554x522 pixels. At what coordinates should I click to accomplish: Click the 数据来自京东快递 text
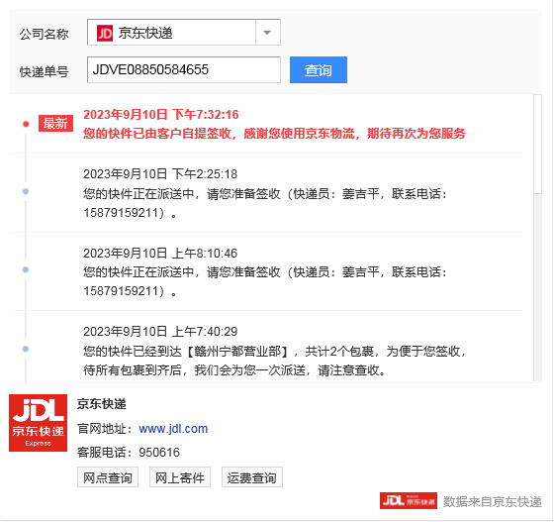tap(493, 501)
